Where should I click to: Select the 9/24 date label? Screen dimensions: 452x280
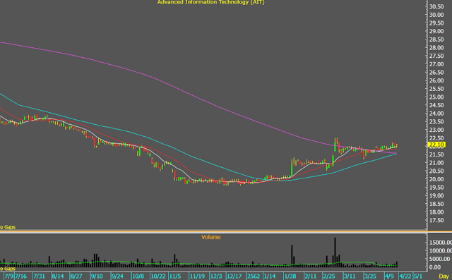[x=117, y=276]
